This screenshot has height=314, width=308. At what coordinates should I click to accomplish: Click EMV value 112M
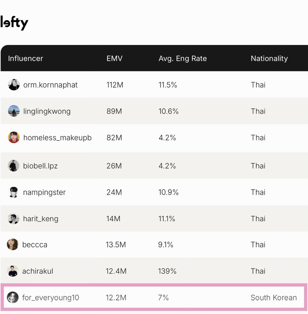click(x=115, y=85)
